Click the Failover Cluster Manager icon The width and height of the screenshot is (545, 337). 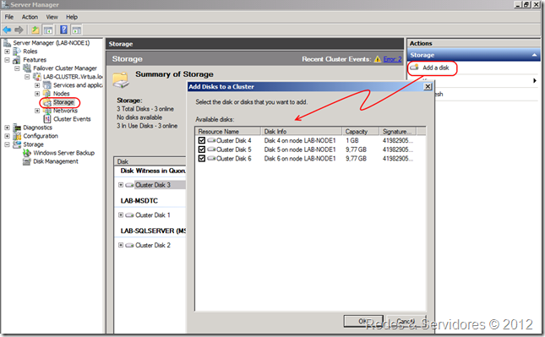pyautogui.click(x=27, y=68)
